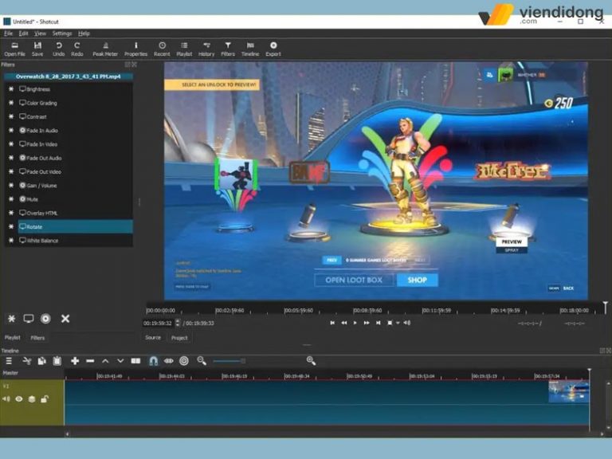
Task: Click the Playlist toolbar icon
Action: [184, 49]
